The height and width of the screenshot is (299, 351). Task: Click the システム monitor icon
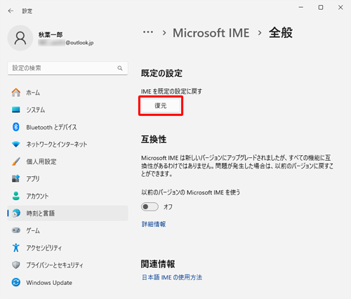pyautogui.click(x=16, y=109)
